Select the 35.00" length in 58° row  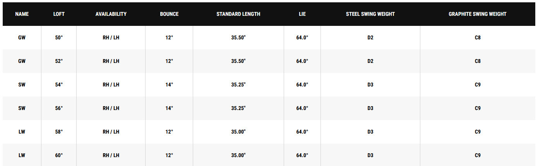point(238,132)
